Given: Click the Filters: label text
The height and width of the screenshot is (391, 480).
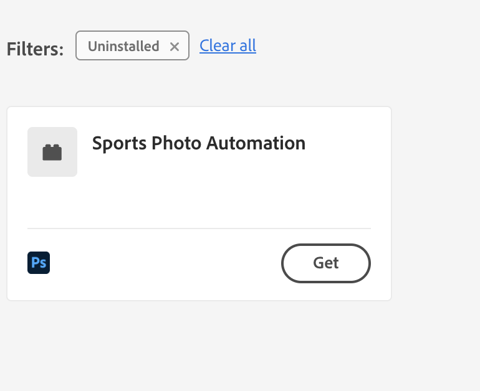Looking at the screenshot, I should tap(35, 49).
